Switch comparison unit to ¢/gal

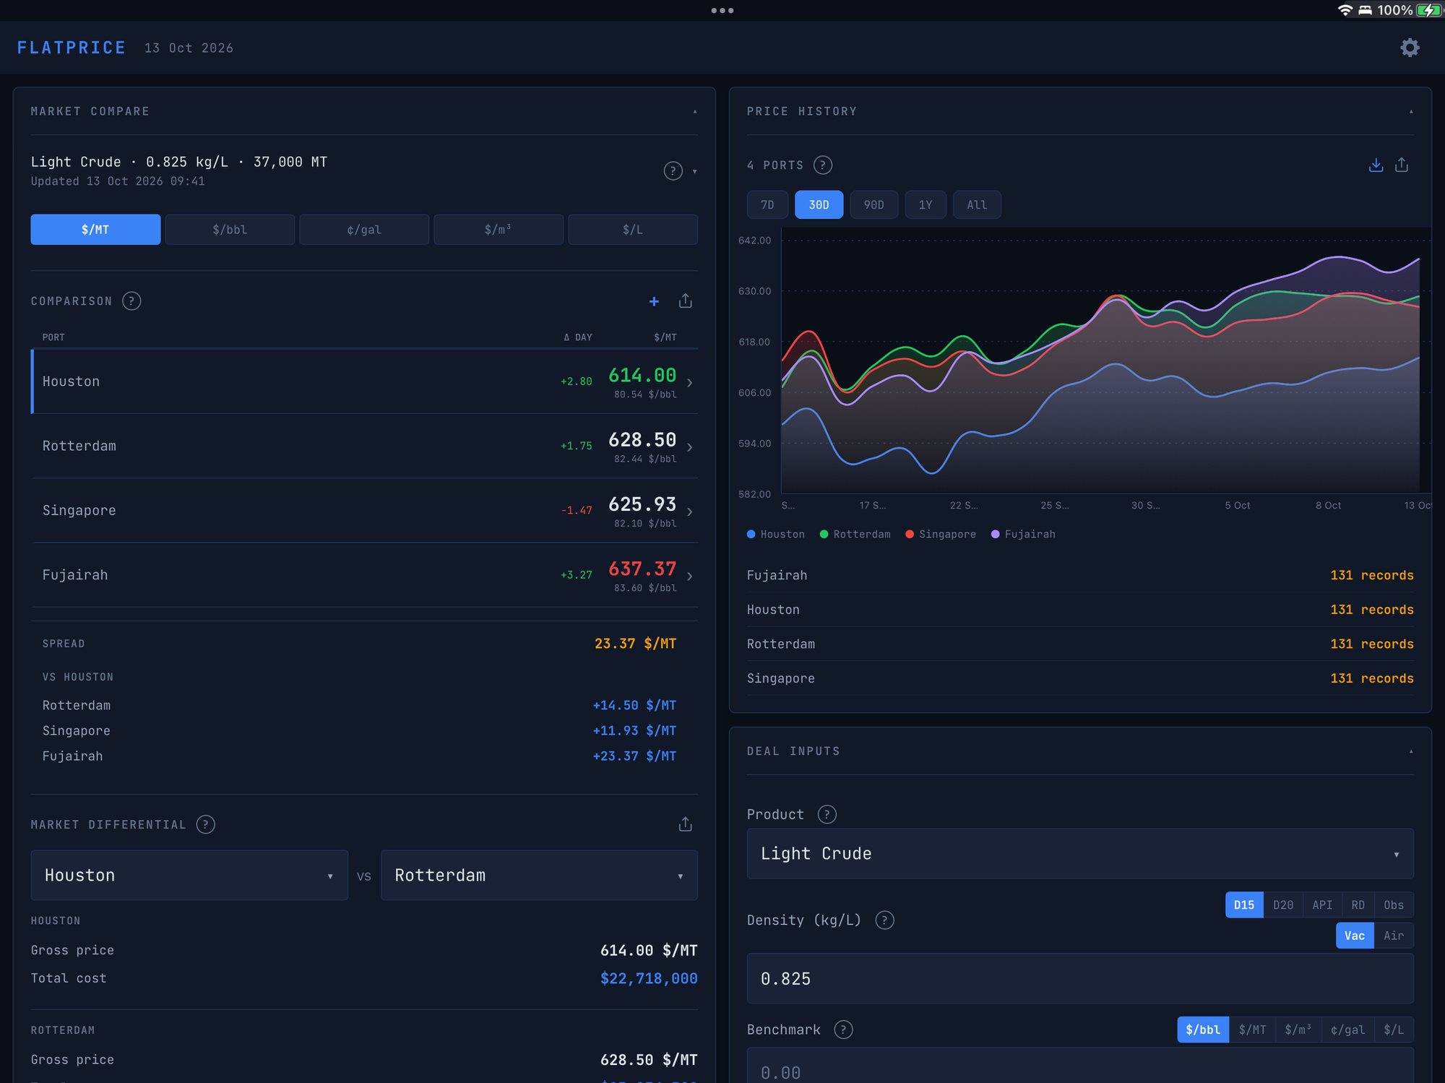(x=364, y=229)
